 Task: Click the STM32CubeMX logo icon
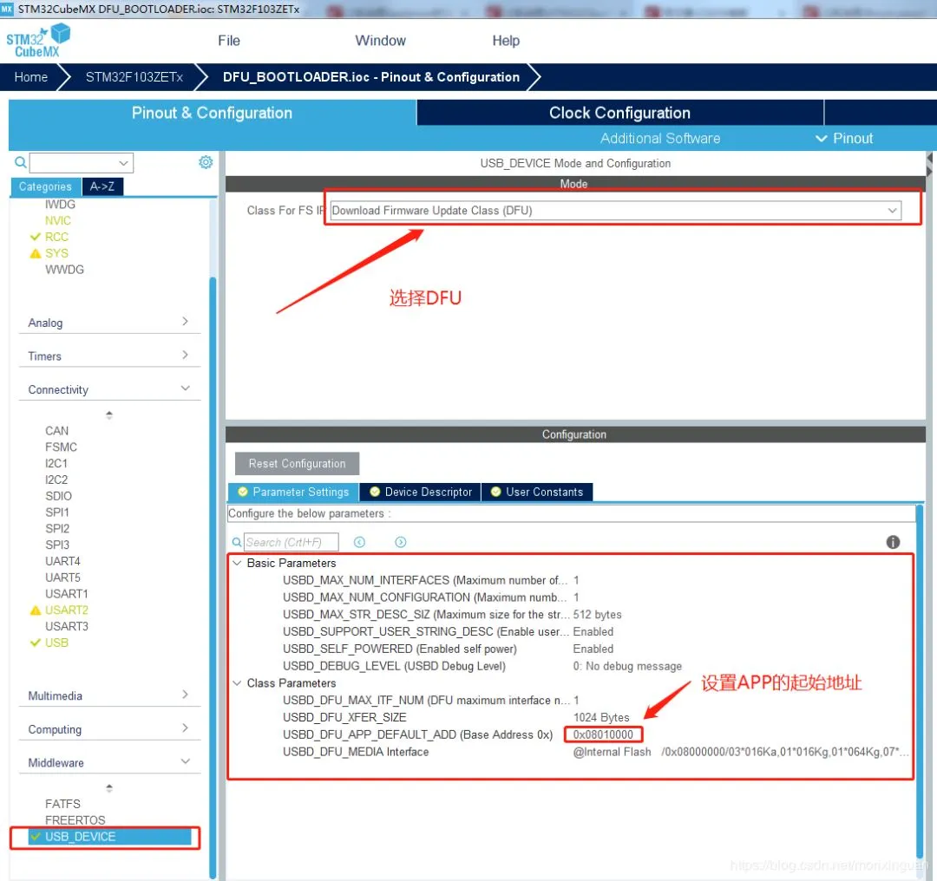38,41
